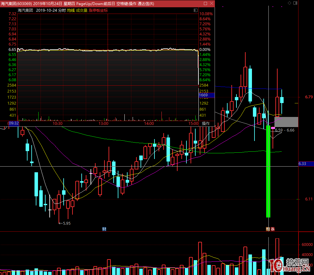Click the 1669 volume indicator label
Image resolution: width=314 pixels, height=275 pixels.
point(204,95)
